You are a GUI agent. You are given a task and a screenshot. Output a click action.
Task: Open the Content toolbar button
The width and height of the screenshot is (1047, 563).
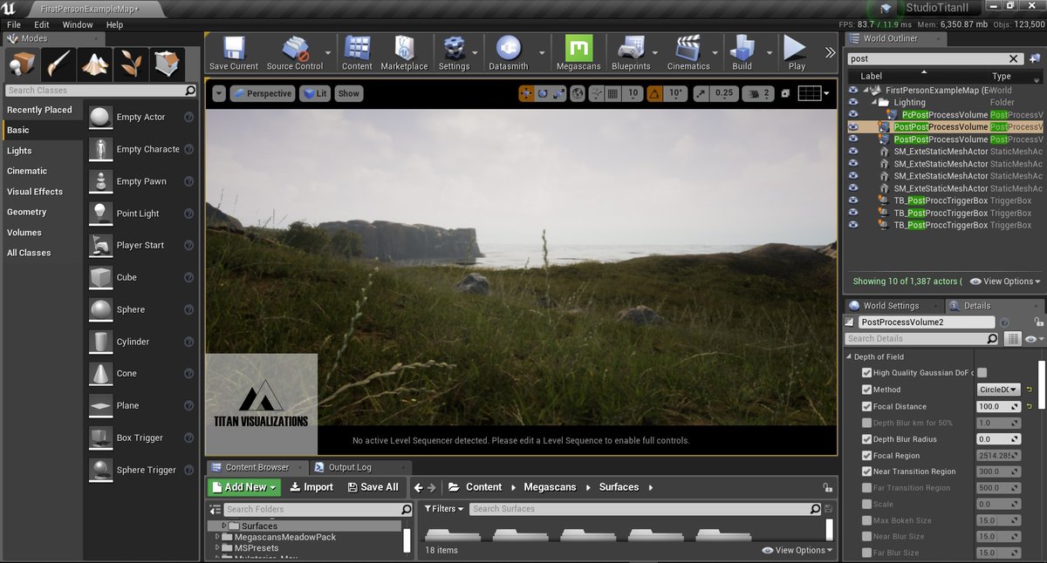tap(357, 53)
